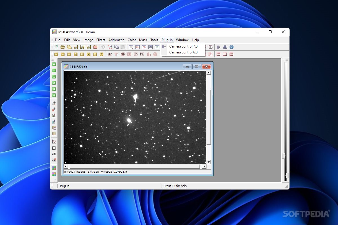Click the yellow multiply X arithmetic icon

[95, 54]
